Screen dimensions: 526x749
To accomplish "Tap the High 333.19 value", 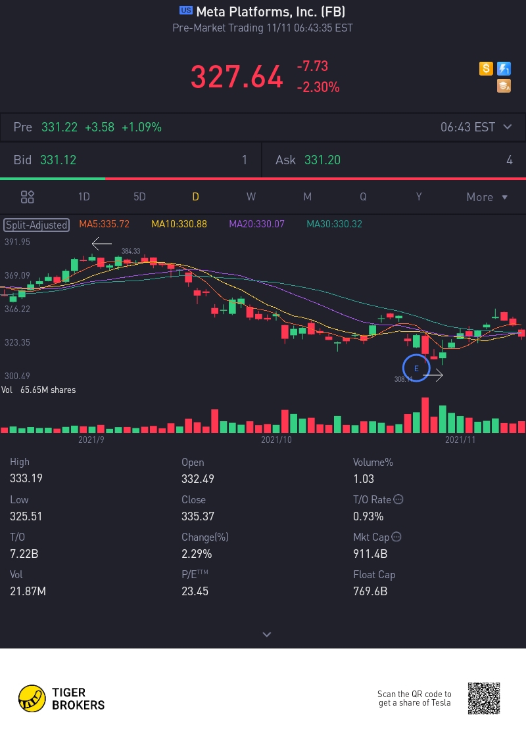I will click(26, 478).
